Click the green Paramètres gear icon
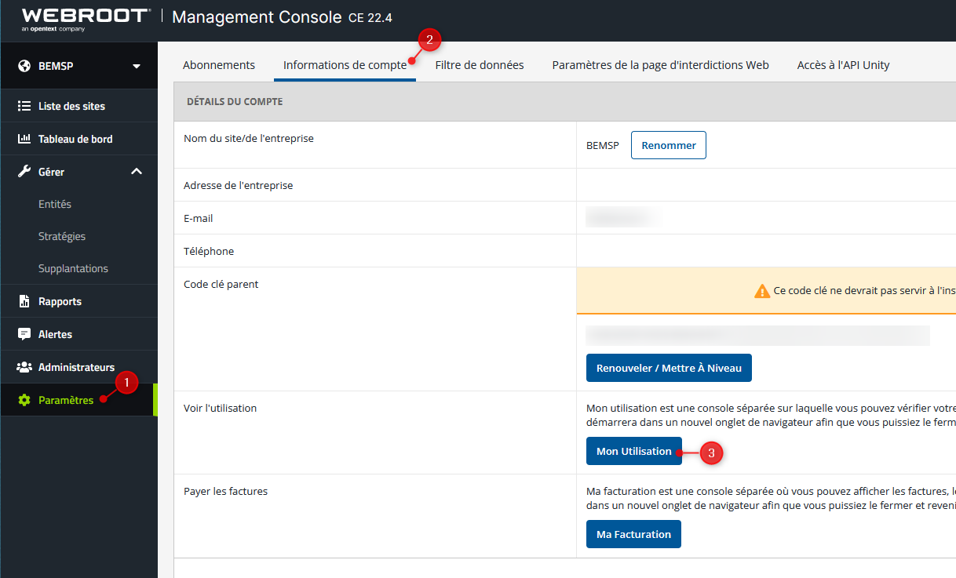Viewport: 956px width, 578px height. coord(24,400)
